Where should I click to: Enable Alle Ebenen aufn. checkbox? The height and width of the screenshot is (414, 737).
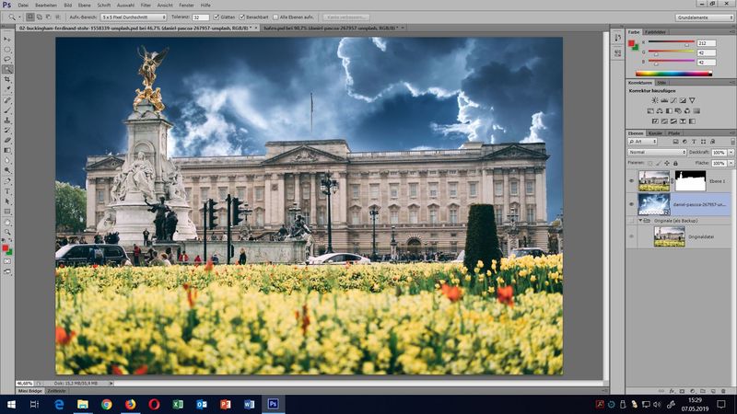(x=275, y=17)
